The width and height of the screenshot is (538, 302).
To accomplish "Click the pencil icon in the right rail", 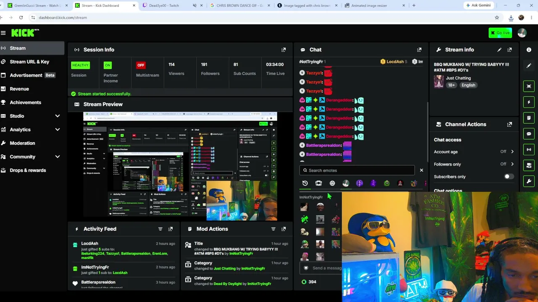I will 529,65.
